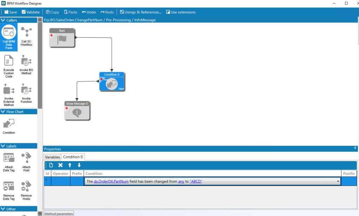Collapse the Callers section

pos(3,20)
